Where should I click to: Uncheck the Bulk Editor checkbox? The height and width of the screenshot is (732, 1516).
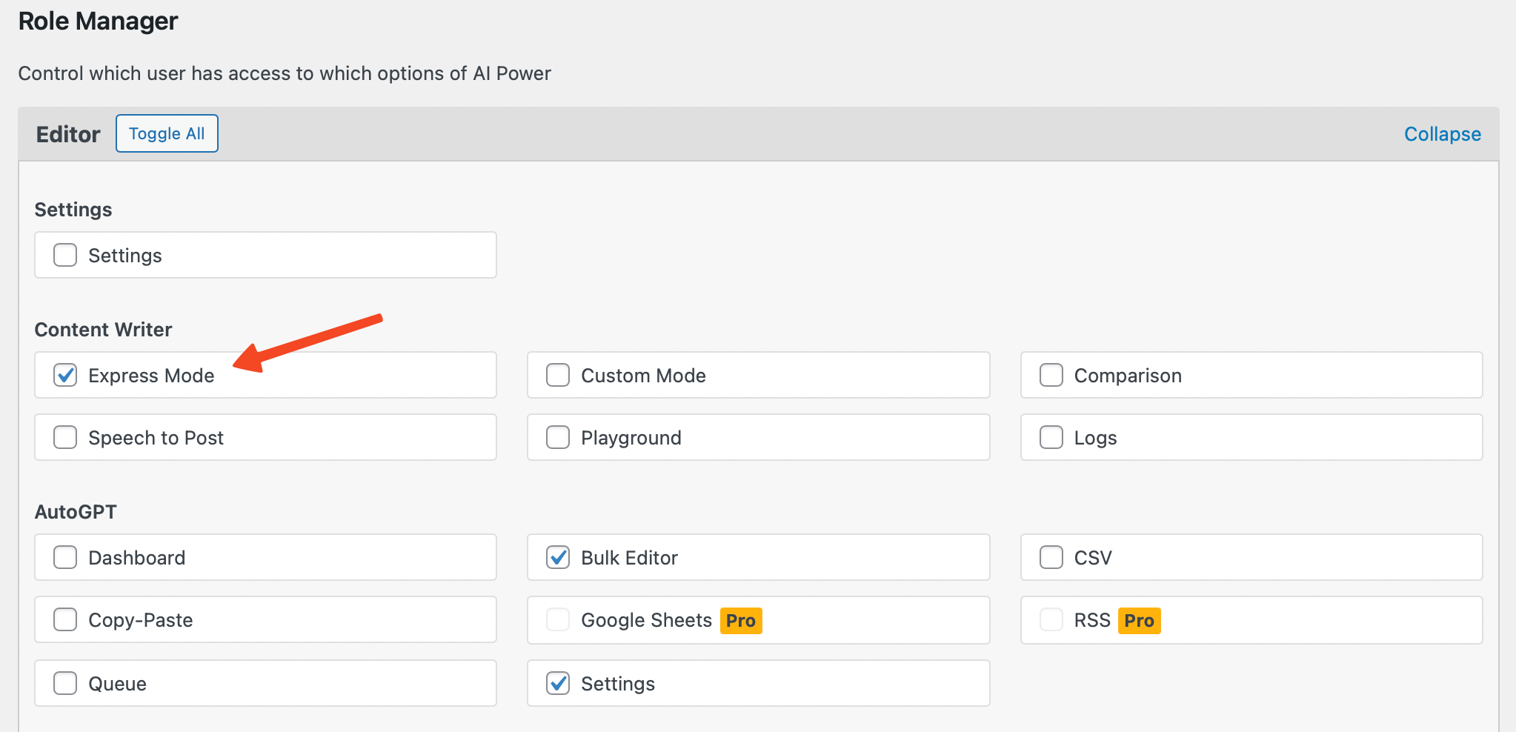[558, 557]
